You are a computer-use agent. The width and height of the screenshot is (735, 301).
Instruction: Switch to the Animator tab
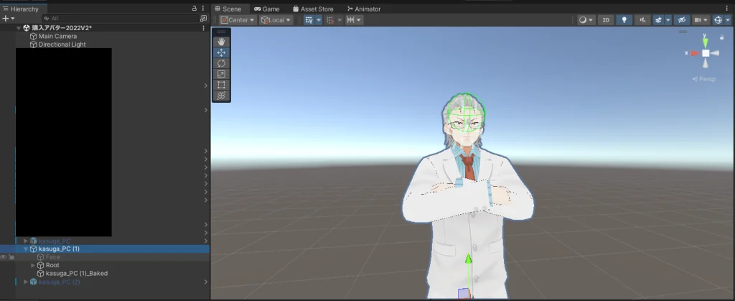tap(364, 9)
